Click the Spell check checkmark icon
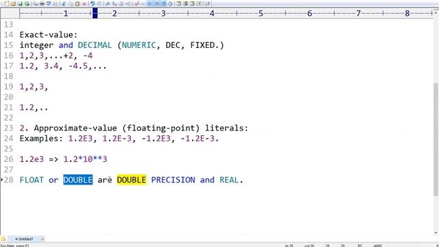 (49, 3)
